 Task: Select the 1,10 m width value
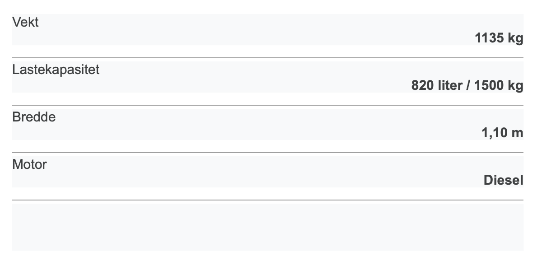click(502, 133)
